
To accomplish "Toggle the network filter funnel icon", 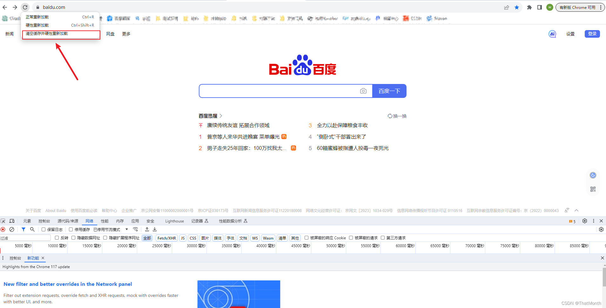I will (x=24, y=229).
